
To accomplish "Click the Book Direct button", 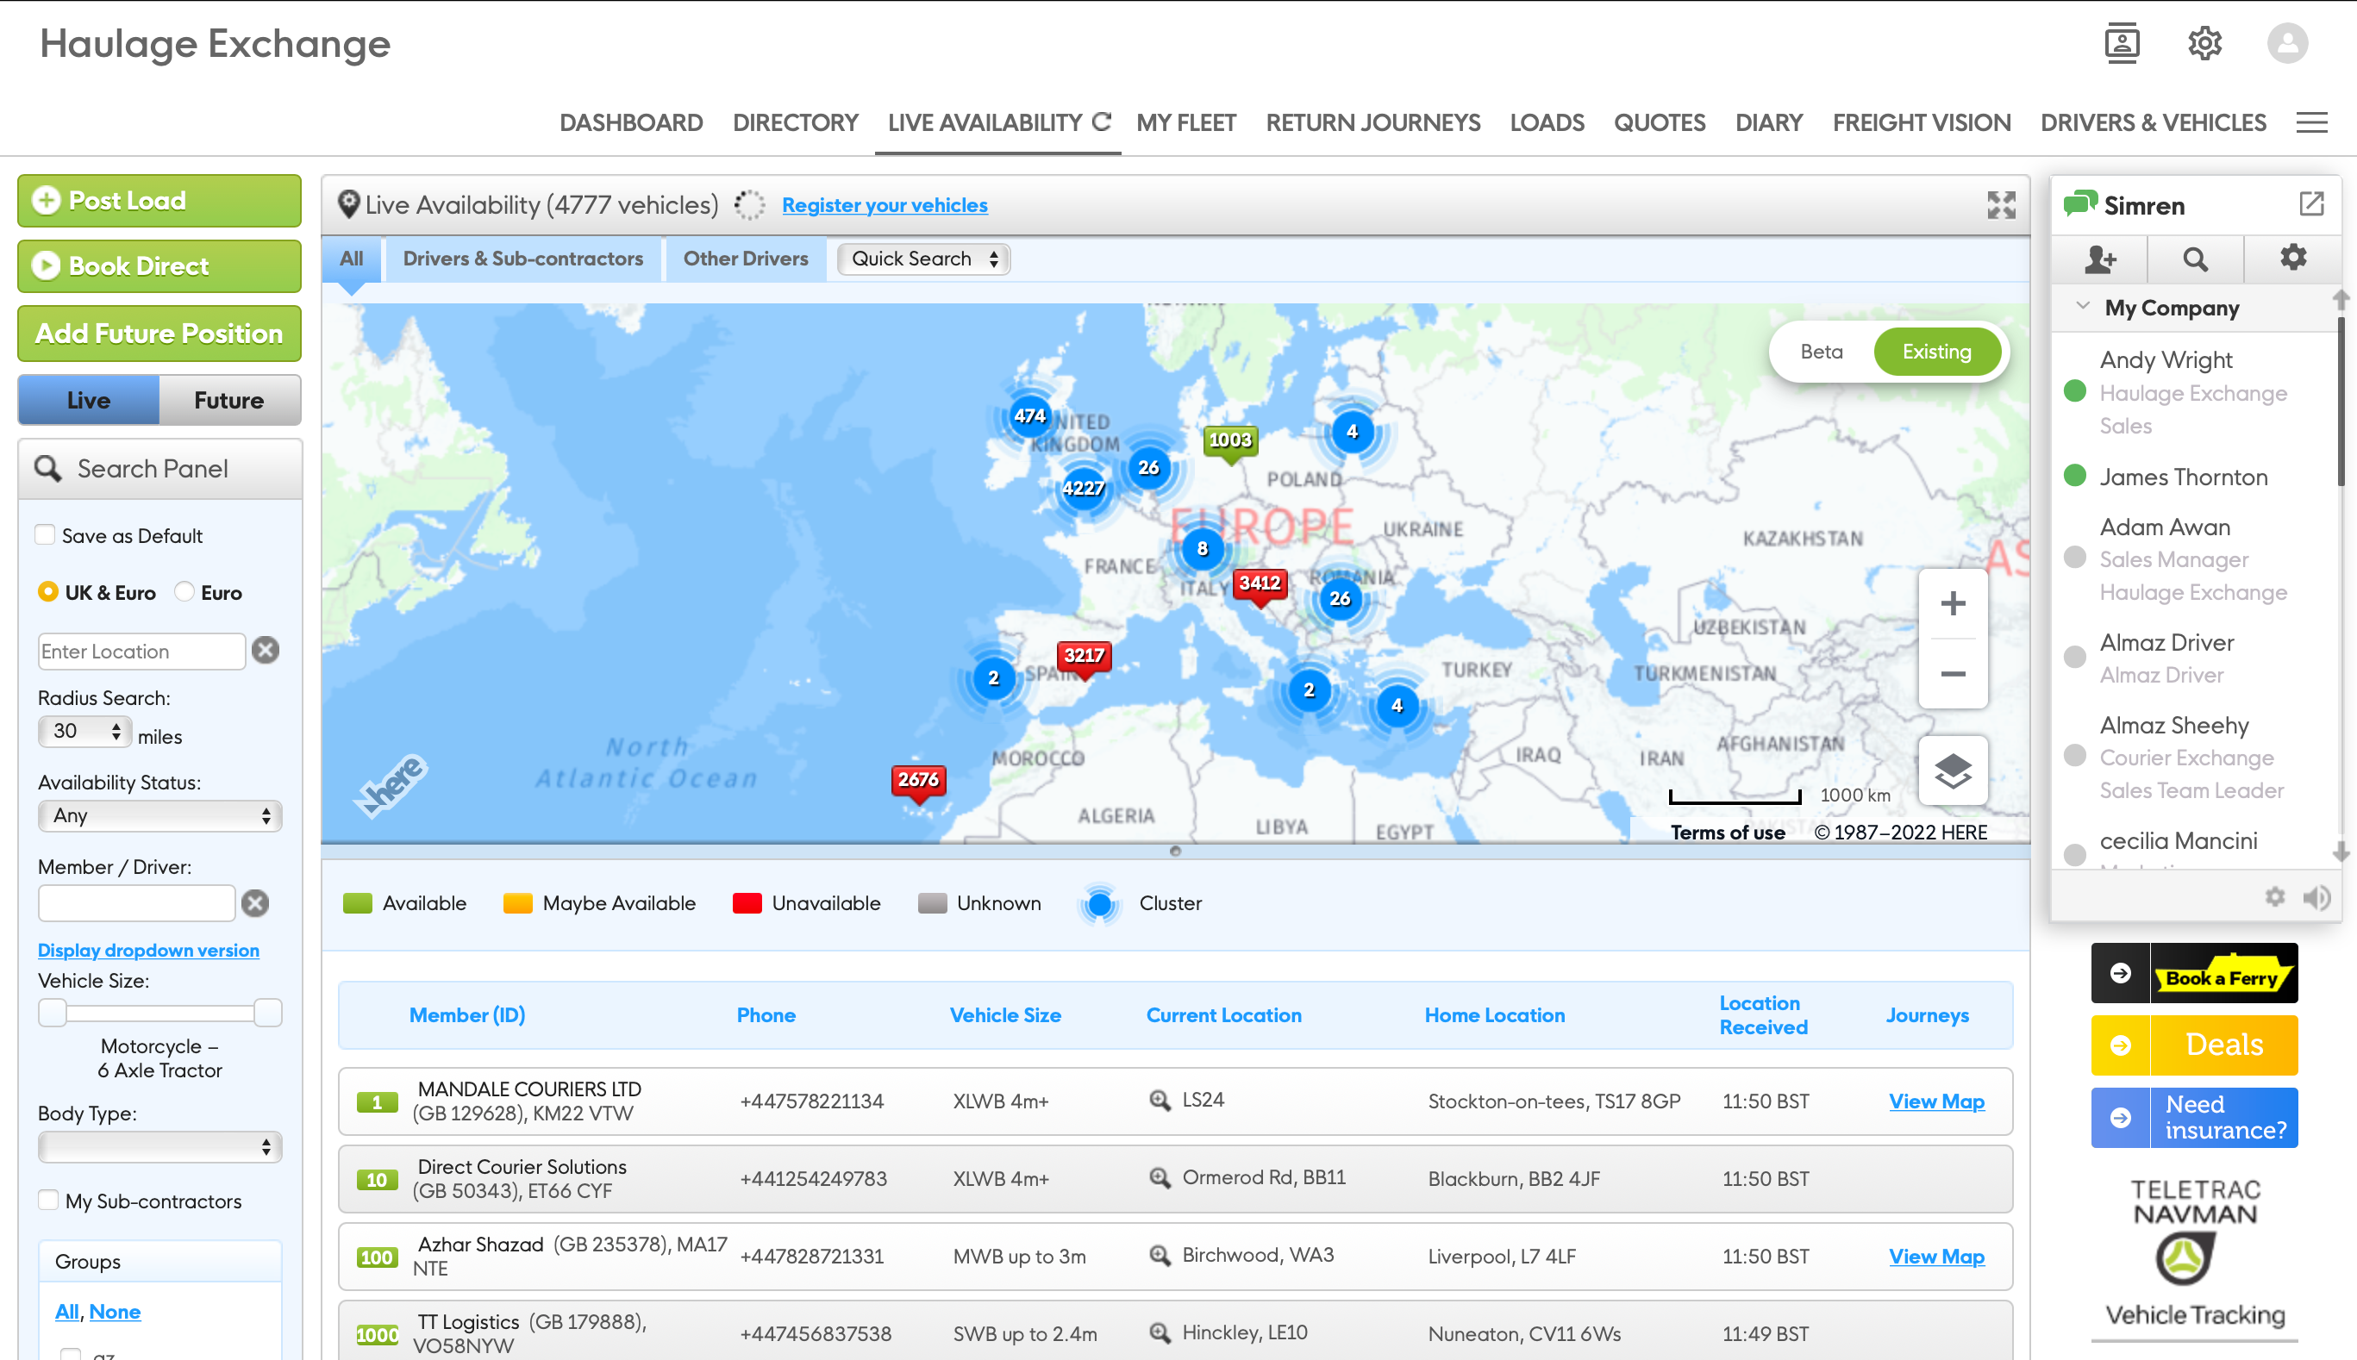I will pyautogui.click(x=159, y=266).
